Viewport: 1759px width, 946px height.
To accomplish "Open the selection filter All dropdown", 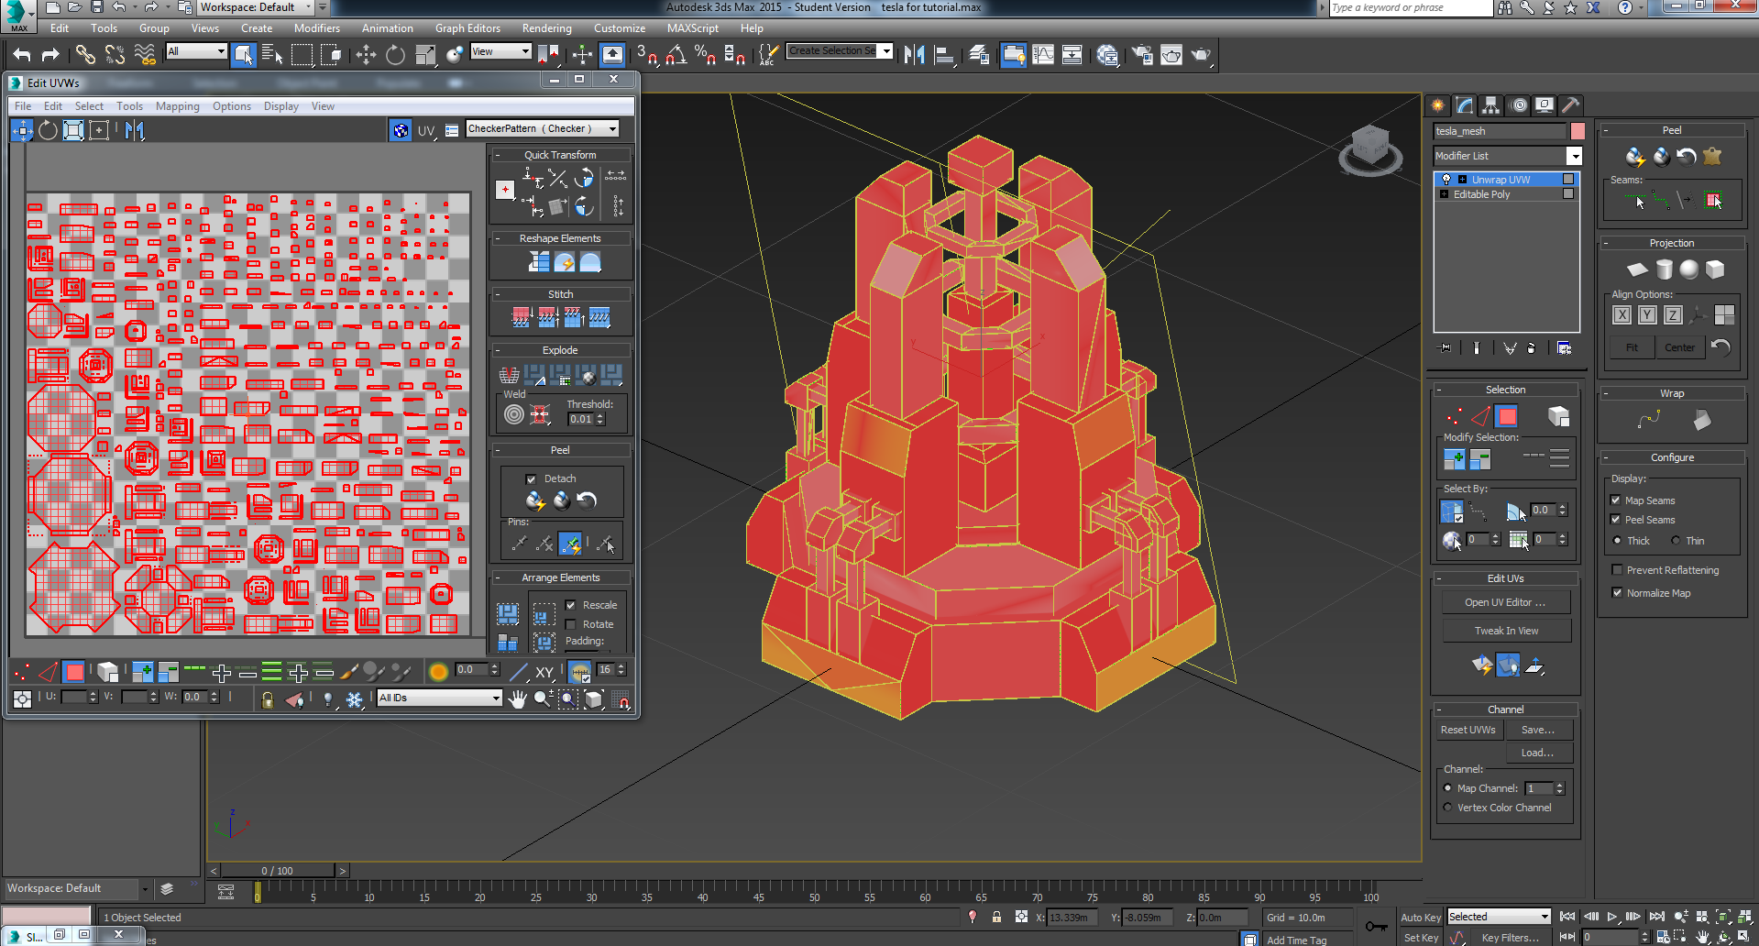I will 196,52.
